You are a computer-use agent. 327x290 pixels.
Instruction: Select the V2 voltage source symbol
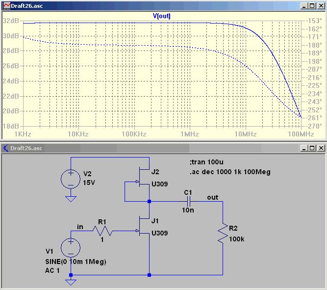71,179
